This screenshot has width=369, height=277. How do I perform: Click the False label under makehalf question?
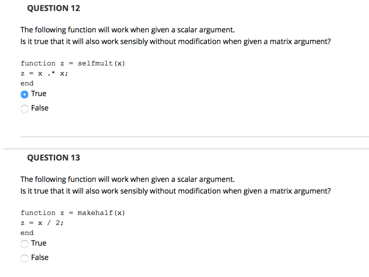39,258
